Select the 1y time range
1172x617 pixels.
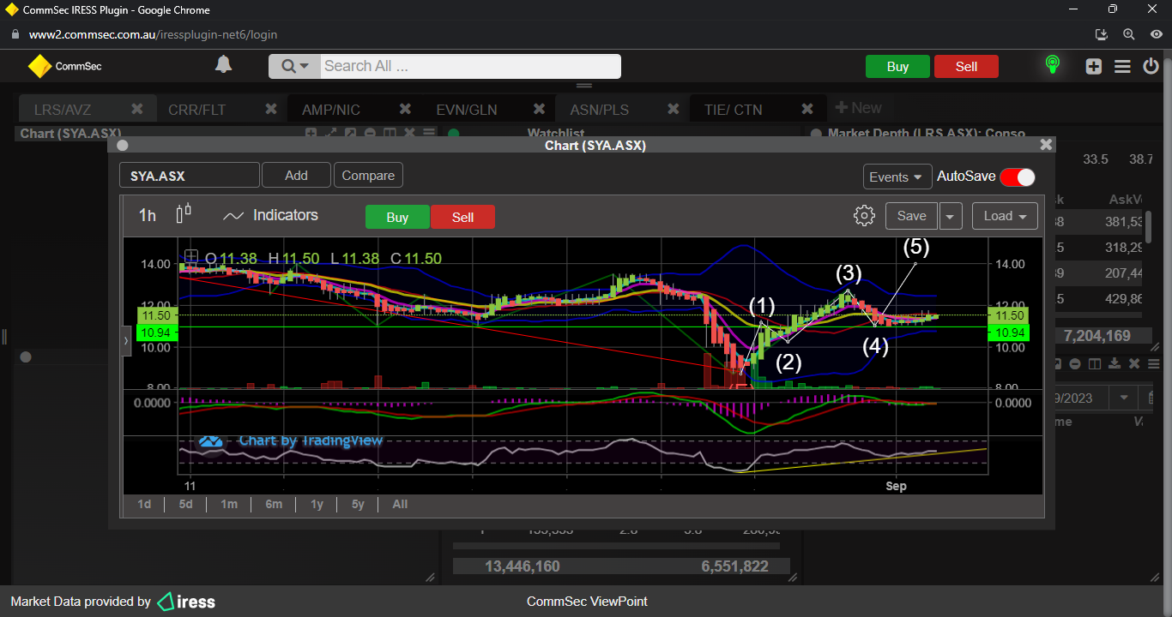click(317, 504)
